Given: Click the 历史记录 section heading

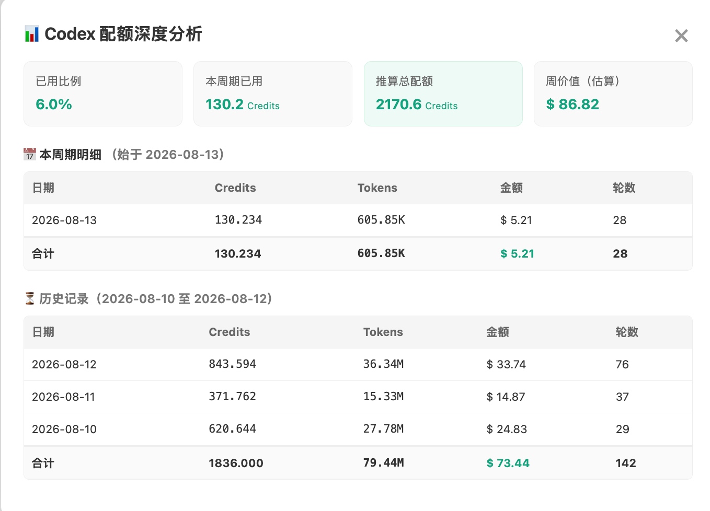Looking at the screenshot, I should click(64, 299).
